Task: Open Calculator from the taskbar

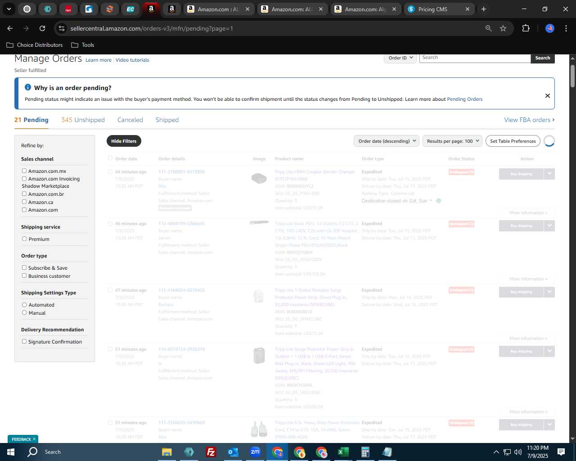Action: coord(365,452)
